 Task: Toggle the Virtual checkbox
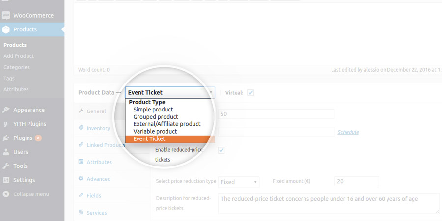[x=250, y=92]
